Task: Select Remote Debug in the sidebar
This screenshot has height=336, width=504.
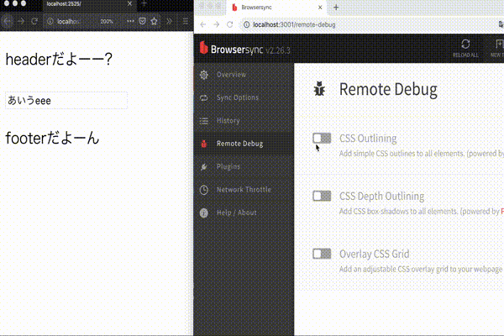Action: 244,144
